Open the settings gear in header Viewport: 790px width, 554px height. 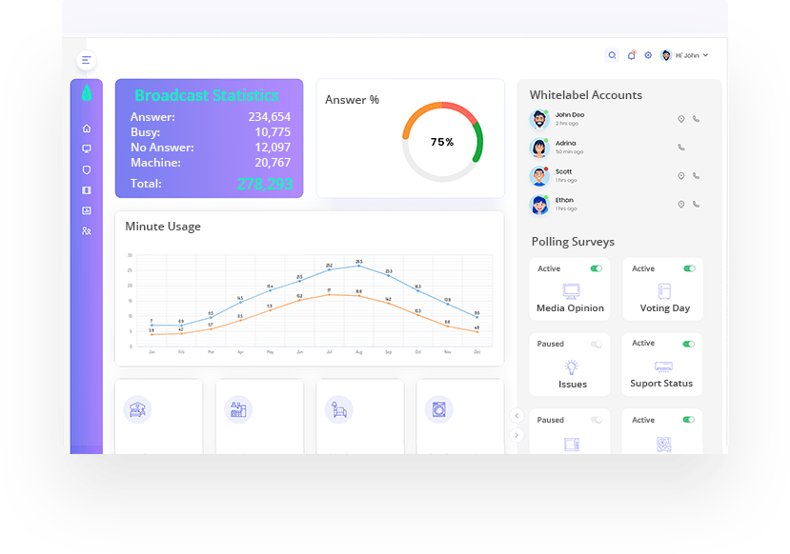[x=648, y=55]
